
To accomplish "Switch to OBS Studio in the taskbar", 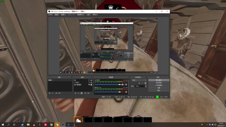I will click(x=63, y=124).
